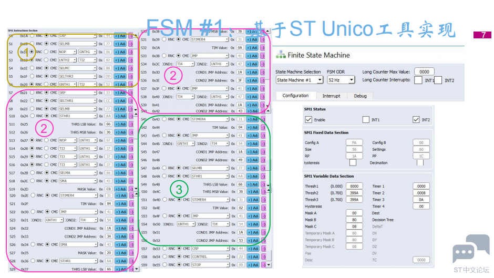Image resolution: width=494 pixels, height=278 pixels.
Task: Switch to the Interrupt tab
Action: [x=331, y=96]
